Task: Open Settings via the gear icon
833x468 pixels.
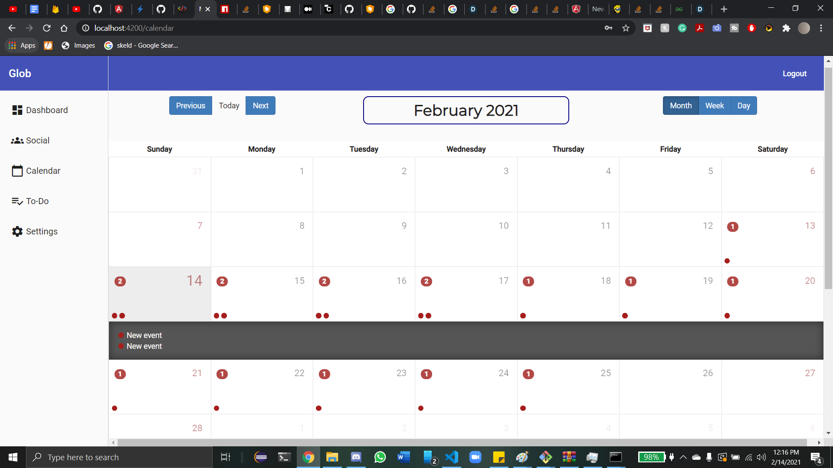Action: pos(17,231)
